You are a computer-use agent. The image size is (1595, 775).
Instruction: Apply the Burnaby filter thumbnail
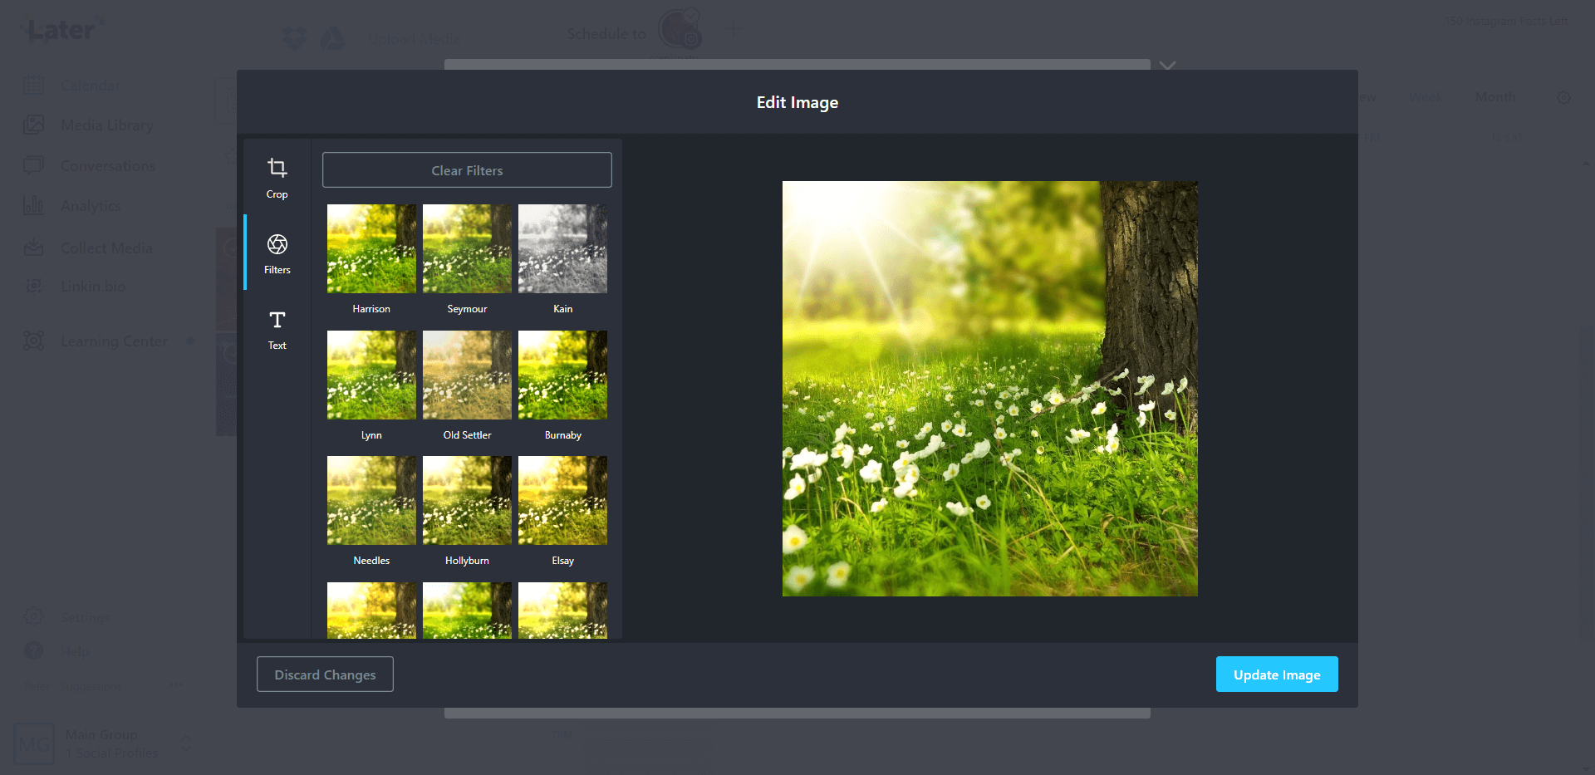pyautogui.click(x=562, y=375)
